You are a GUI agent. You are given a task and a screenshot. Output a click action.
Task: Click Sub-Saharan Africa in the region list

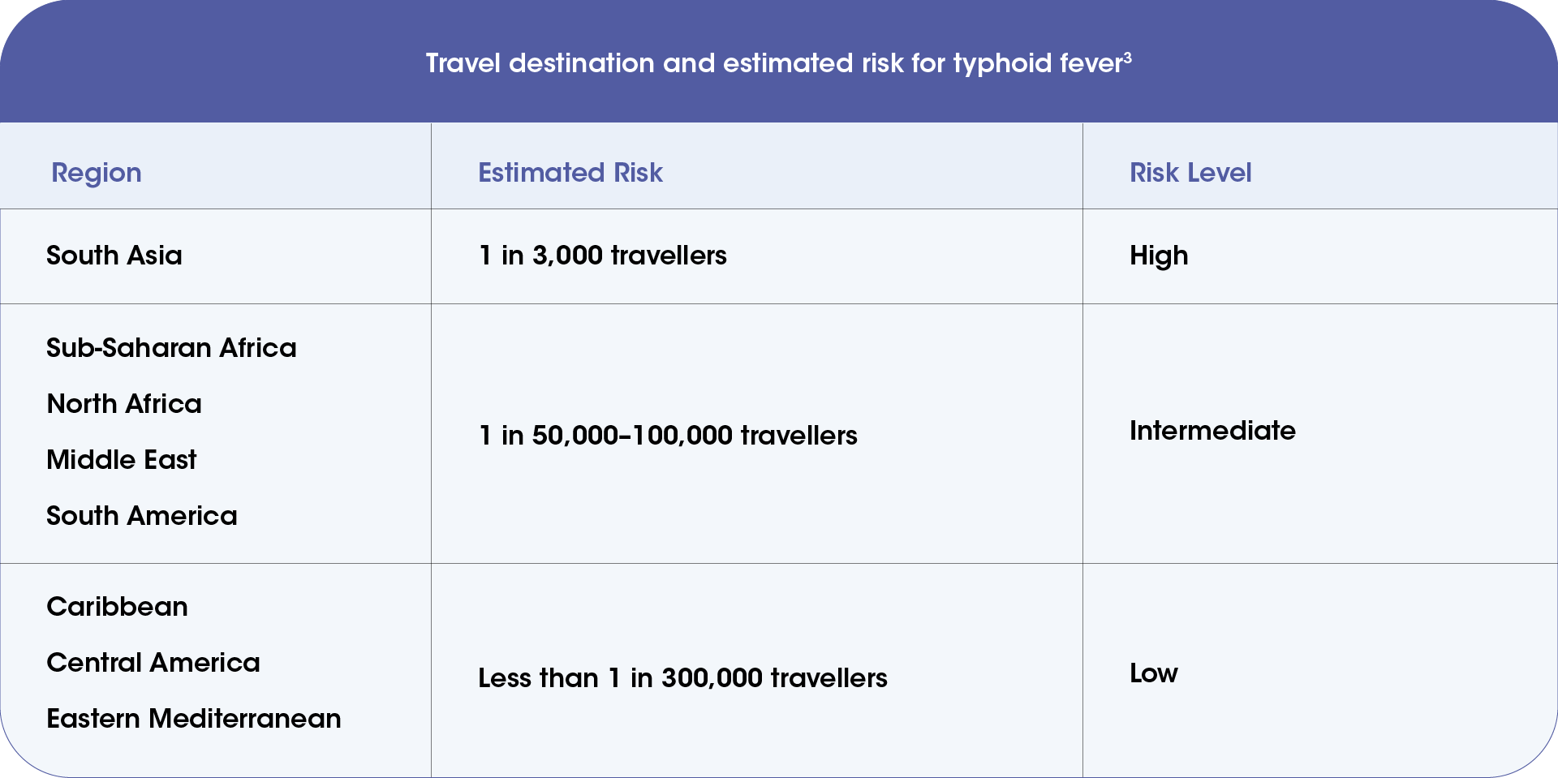pyautogui.click(x=171, y=348)
